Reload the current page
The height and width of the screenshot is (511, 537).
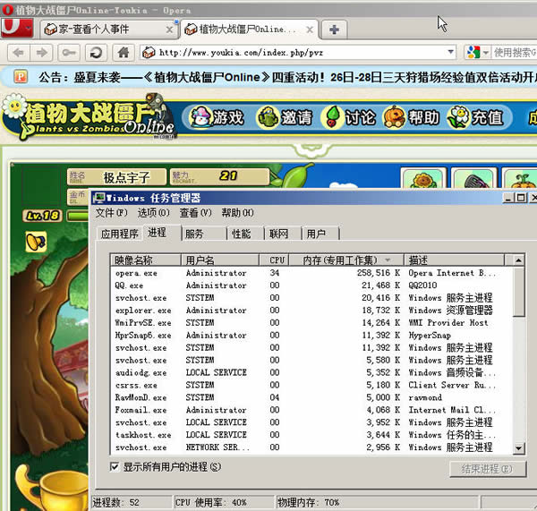[96, 53]
